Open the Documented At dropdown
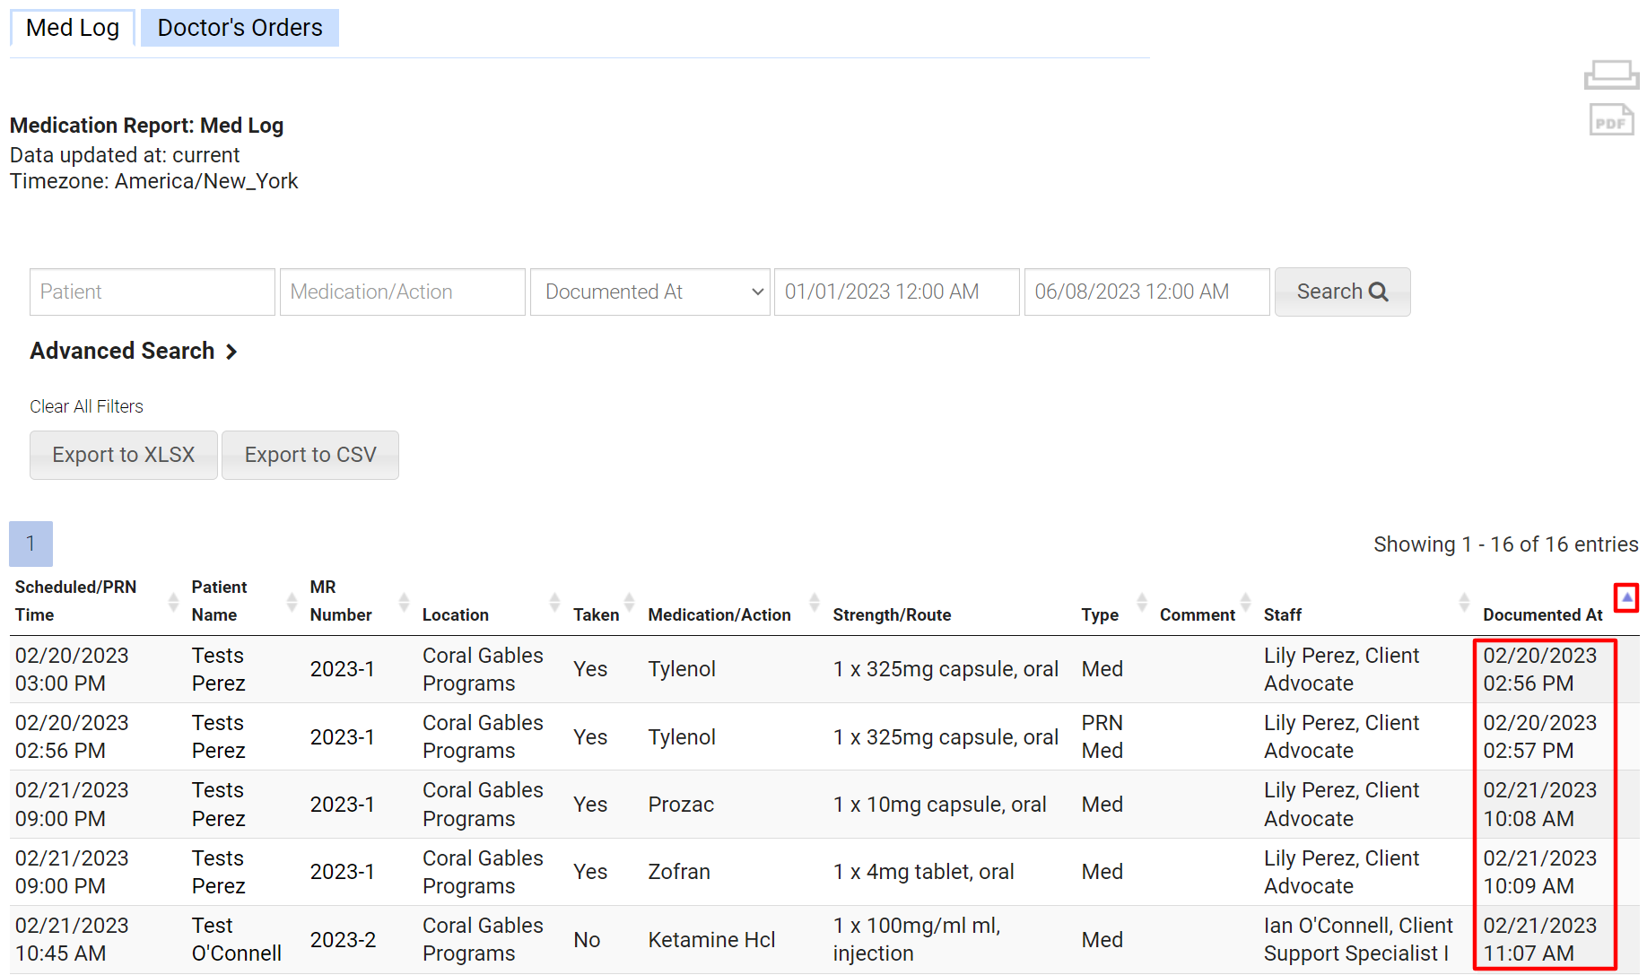This screenshot has height=975, width=1647. click(649, 292)
